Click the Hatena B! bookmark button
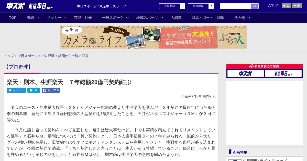Image resolution: width=307 pixels, height=161 pixels. 34,90
